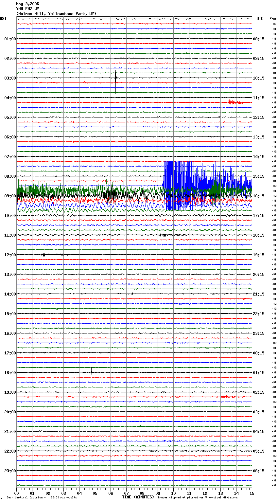The height and width of the screenshot is (502, 278).
Task: Click the 06:00 MST time label
Action: click(10, 137)
